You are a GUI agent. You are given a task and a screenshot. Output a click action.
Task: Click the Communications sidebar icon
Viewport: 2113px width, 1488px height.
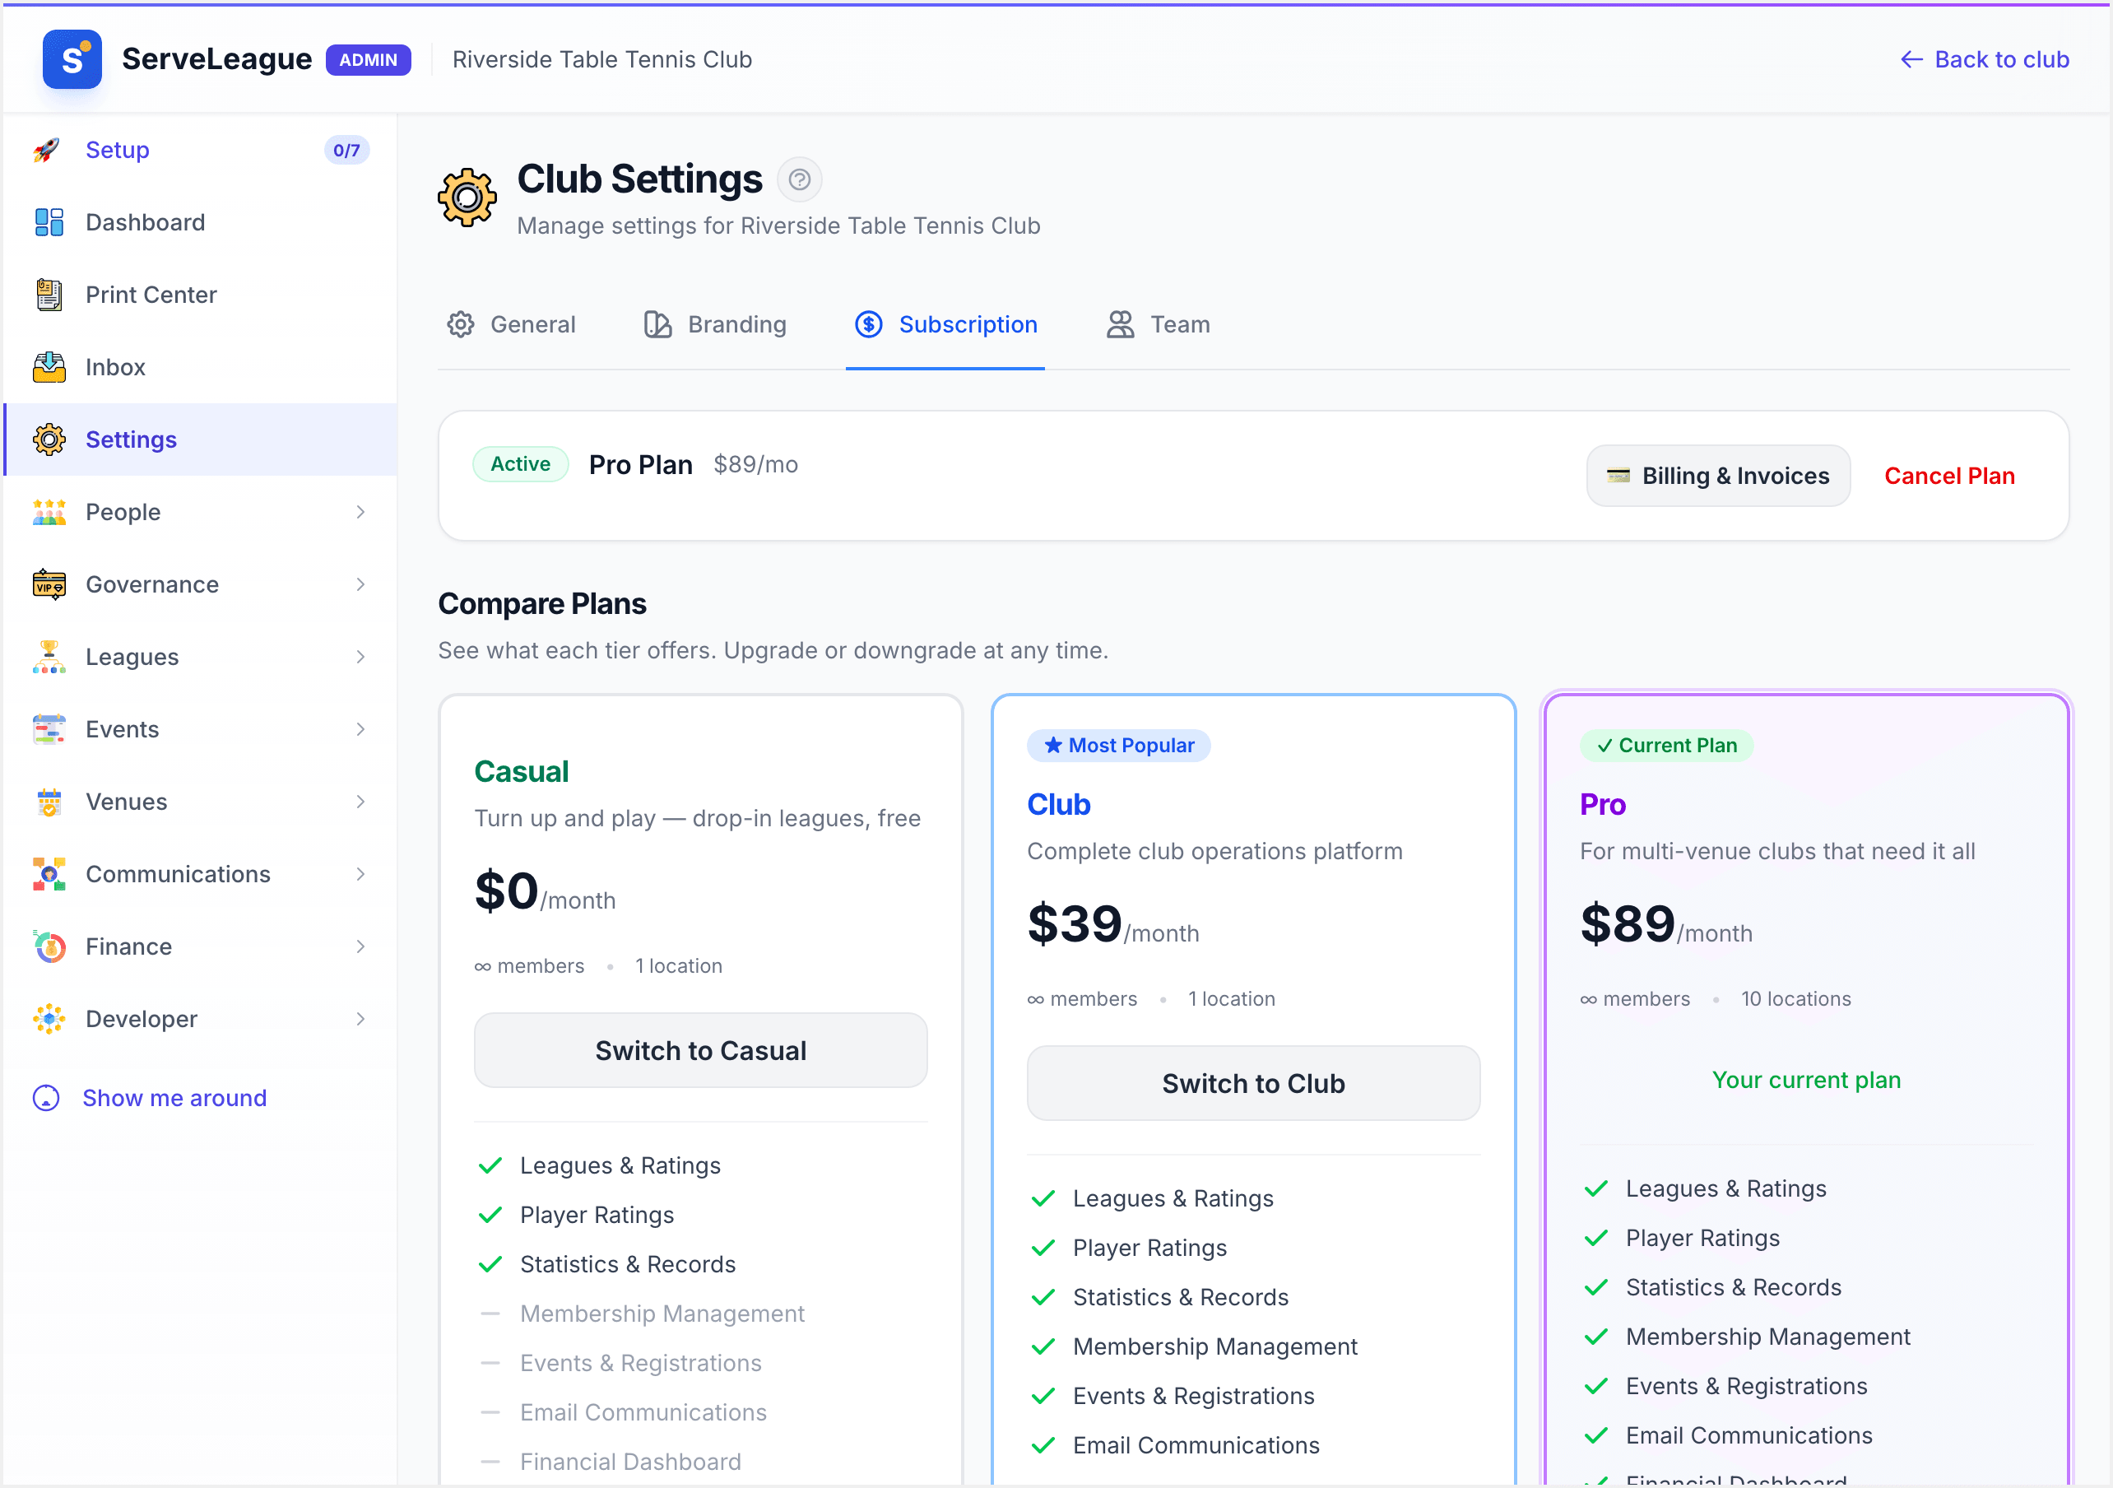click(49, 874)
